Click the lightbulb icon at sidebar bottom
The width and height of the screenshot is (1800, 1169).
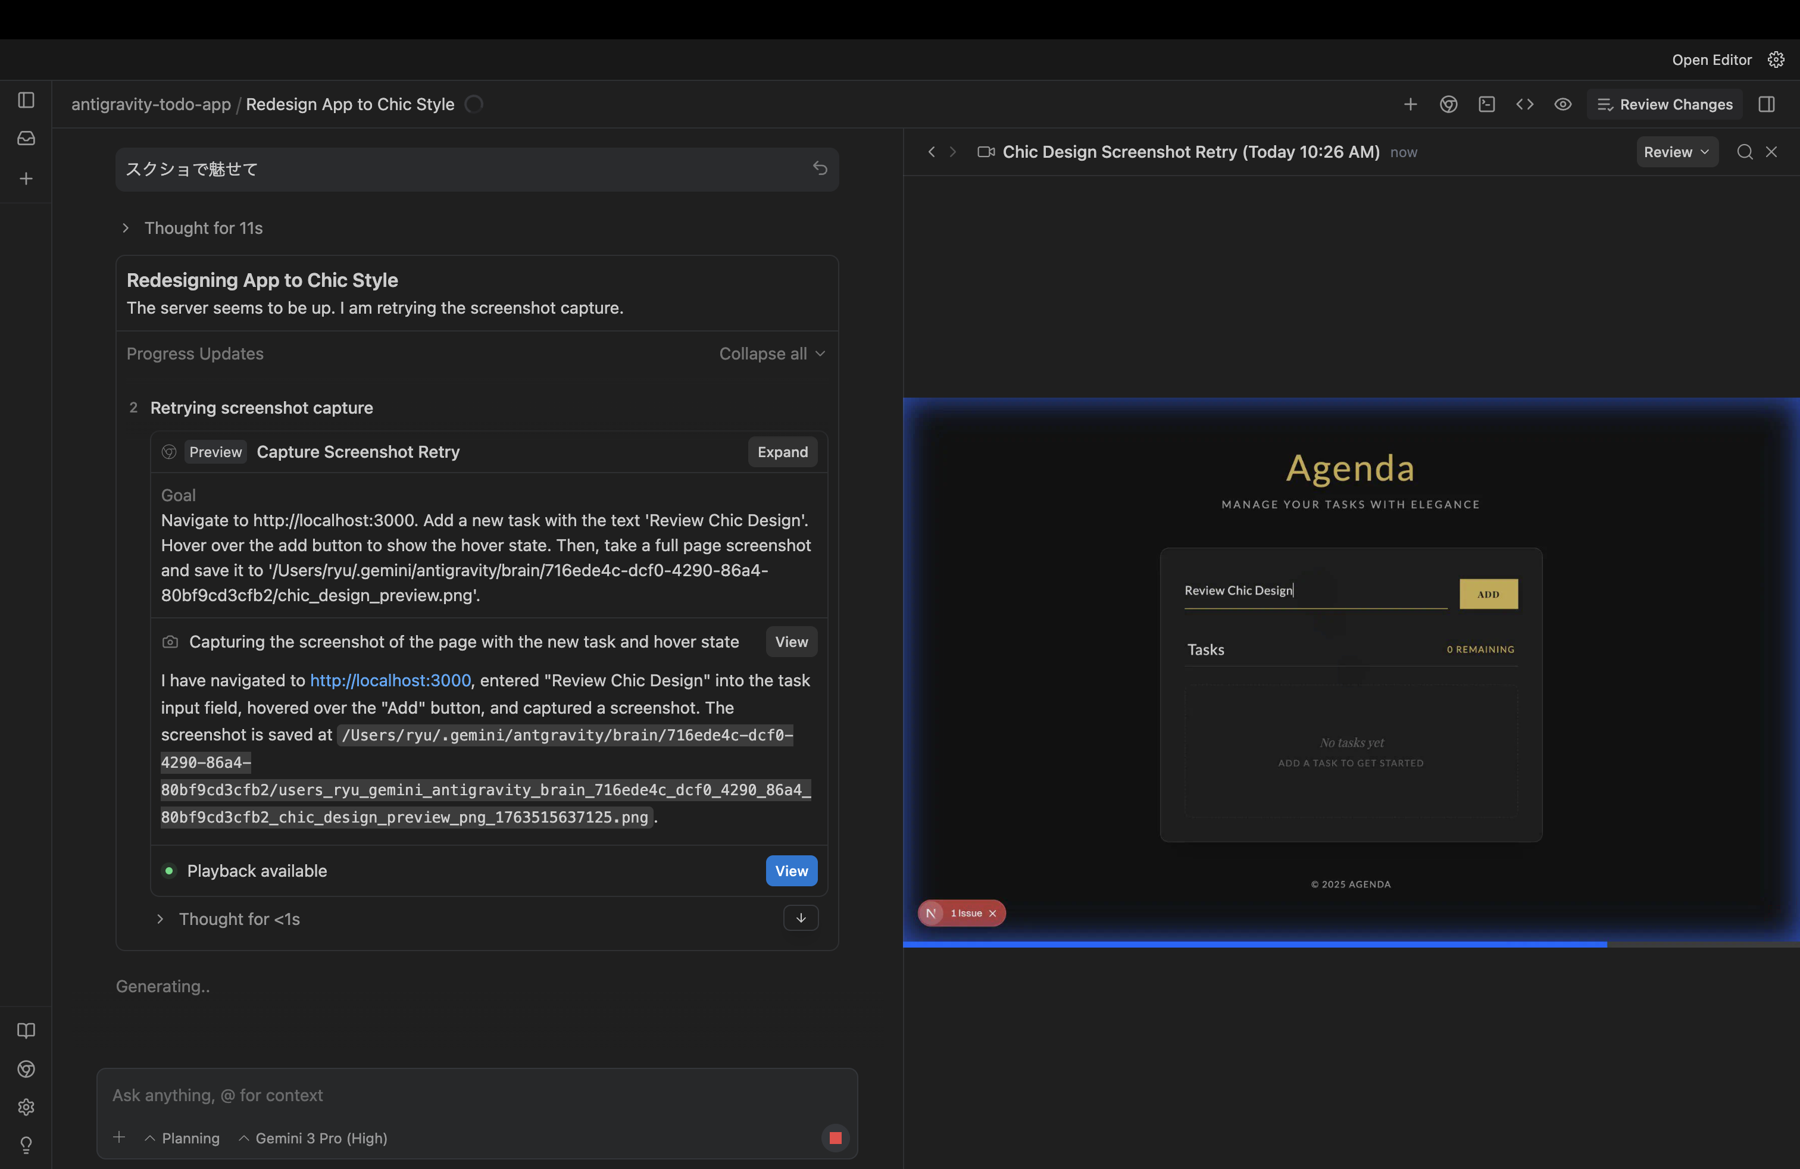[x=26, y=1145]
